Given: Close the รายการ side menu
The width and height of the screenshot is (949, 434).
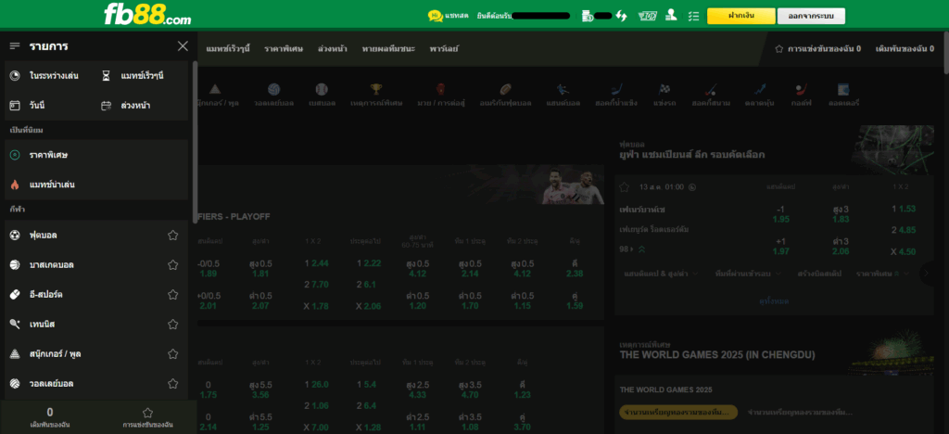Looking at the screenshot, I should pyautogui.click(x=183, y=46).
